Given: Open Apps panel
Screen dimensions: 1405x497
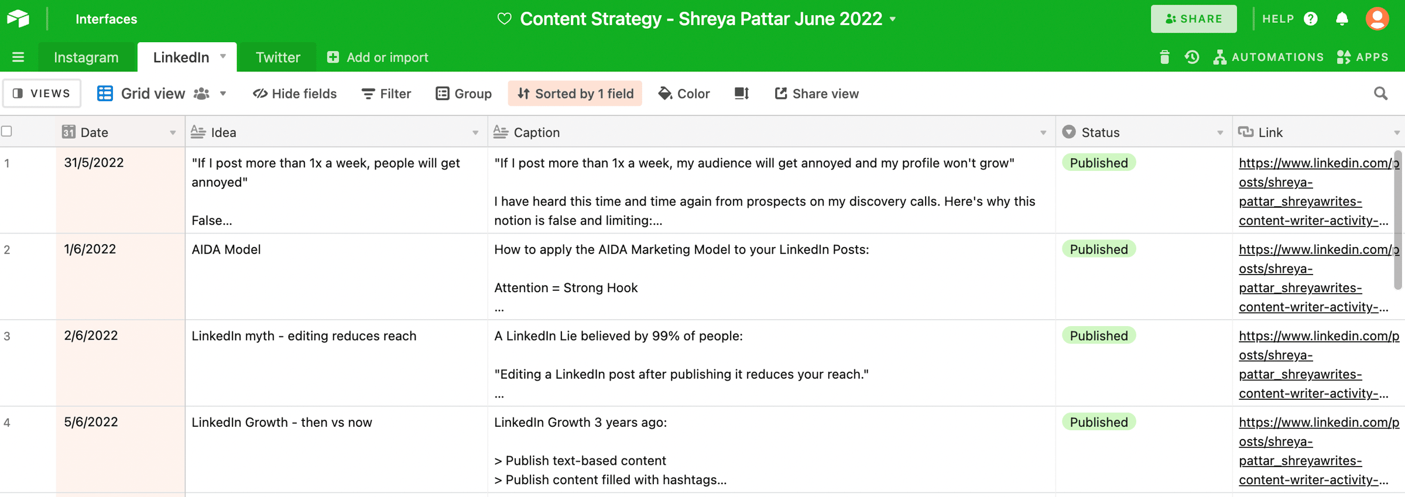Looking at the screenshot, I should pyautogui.click(x=1362, y=57).
